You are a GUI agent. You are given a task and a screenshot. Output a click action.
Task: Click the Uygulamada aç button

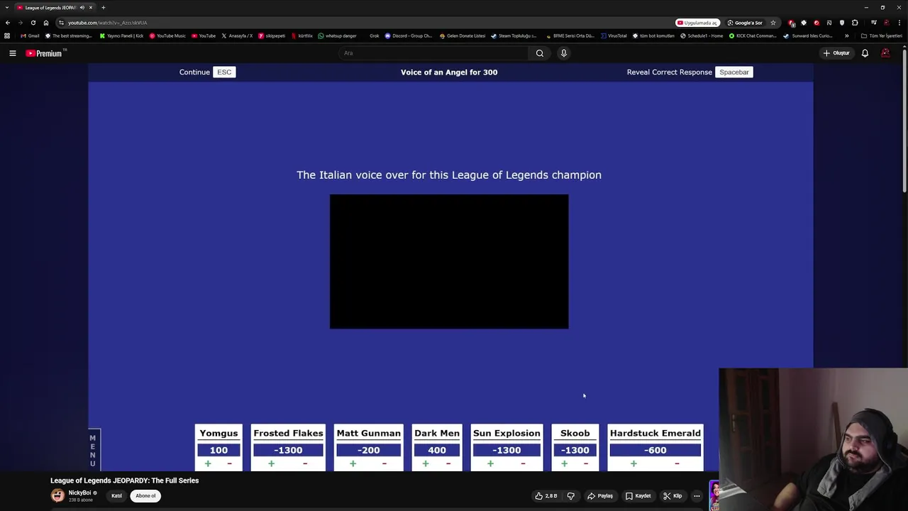(x=697, y=23)
